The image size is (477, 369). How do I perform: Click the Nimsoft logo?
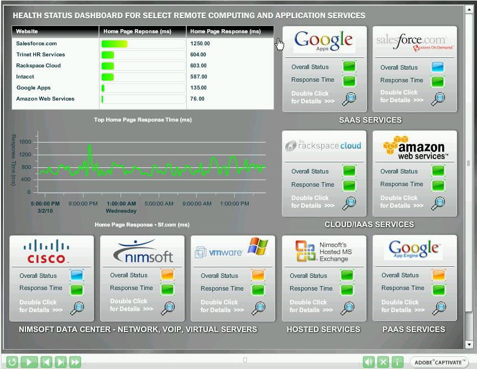[143, 252]
